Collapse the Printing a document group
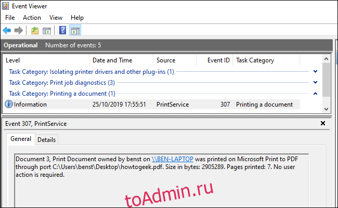The image size is (338, 208). pos(315,94)
